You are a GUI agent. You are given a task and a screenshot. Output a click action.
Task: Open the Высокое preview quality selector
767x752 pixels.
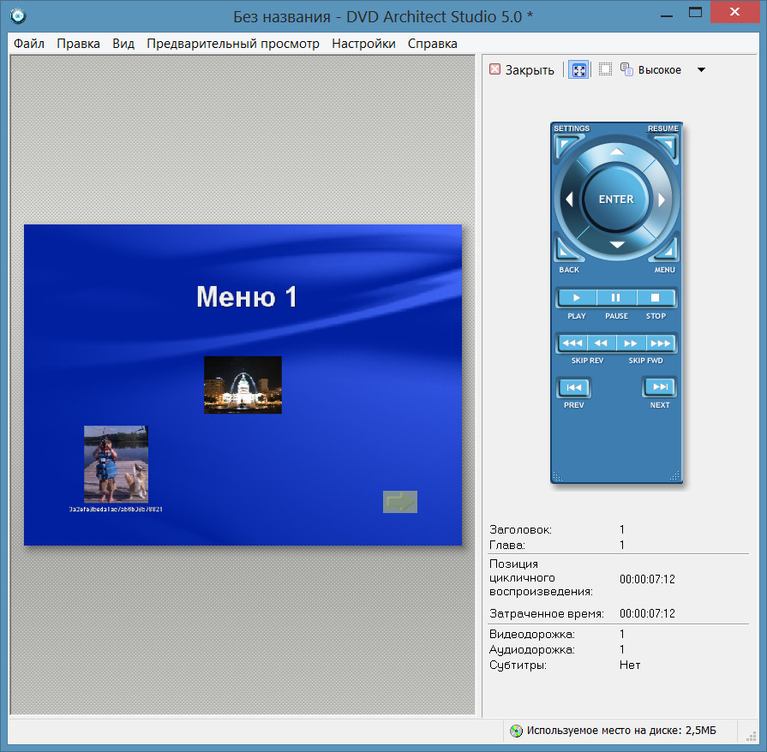(x=651, y=70)
